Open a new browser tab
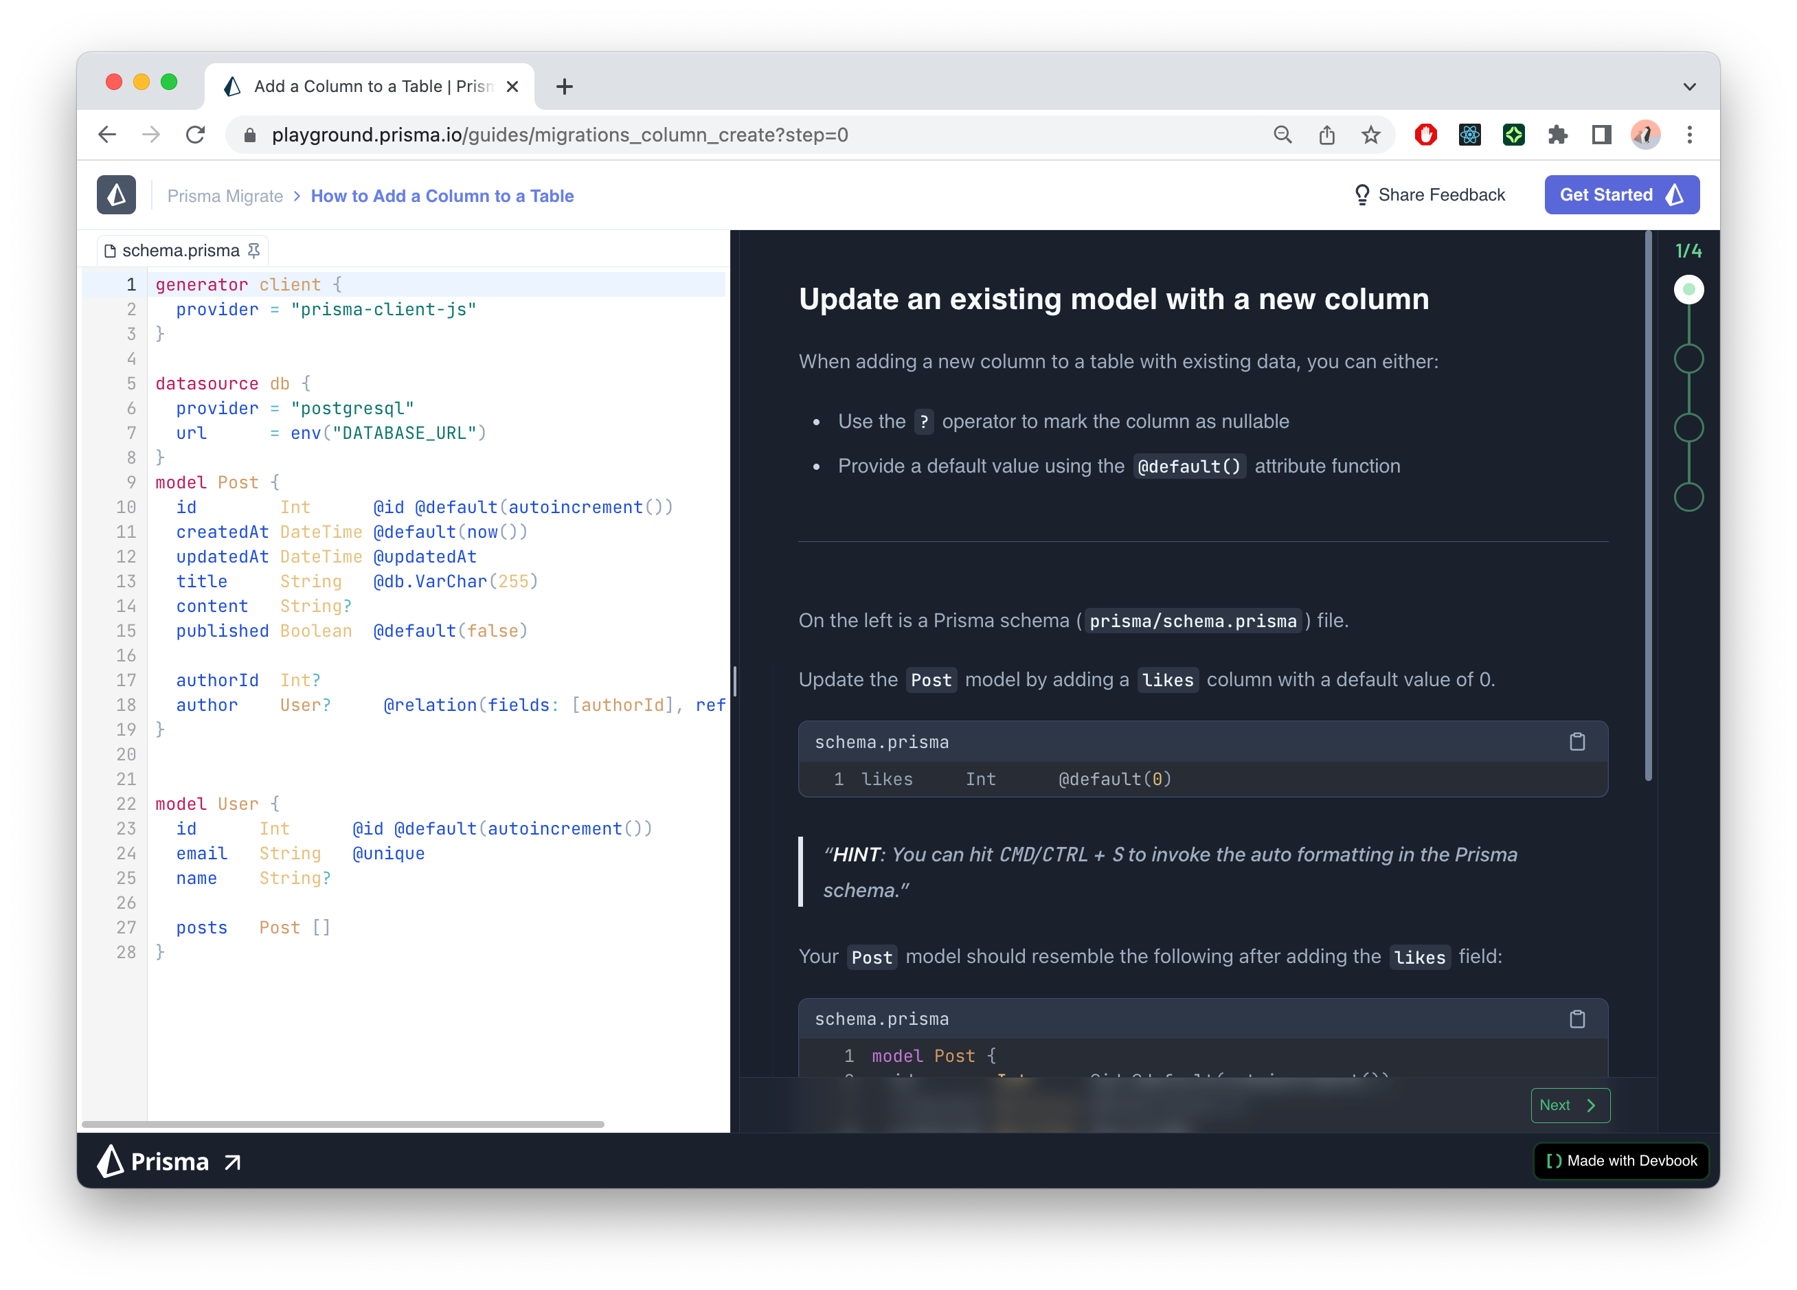 564,87
